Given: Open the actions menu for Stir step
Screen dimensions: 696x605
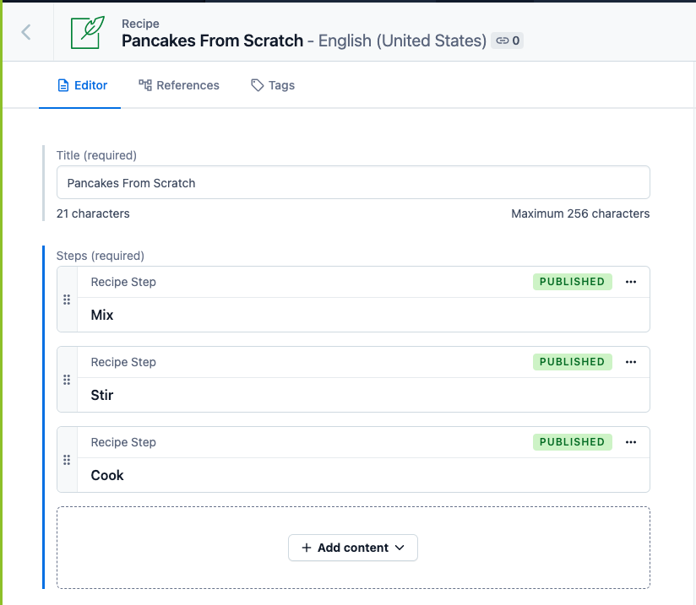Looking at the screenshot, I should pyautogui.click(x=631, y=362).
